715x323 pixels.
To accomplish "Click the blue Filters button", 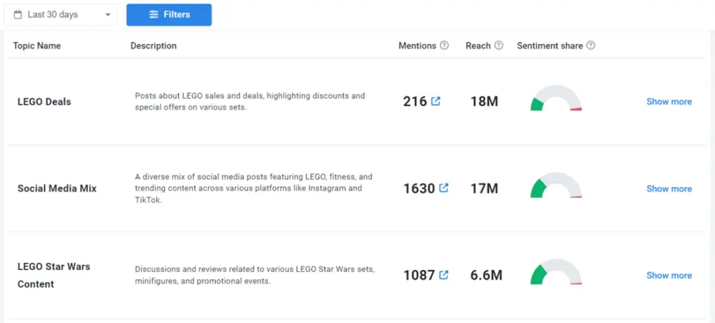I will (169, 15).
